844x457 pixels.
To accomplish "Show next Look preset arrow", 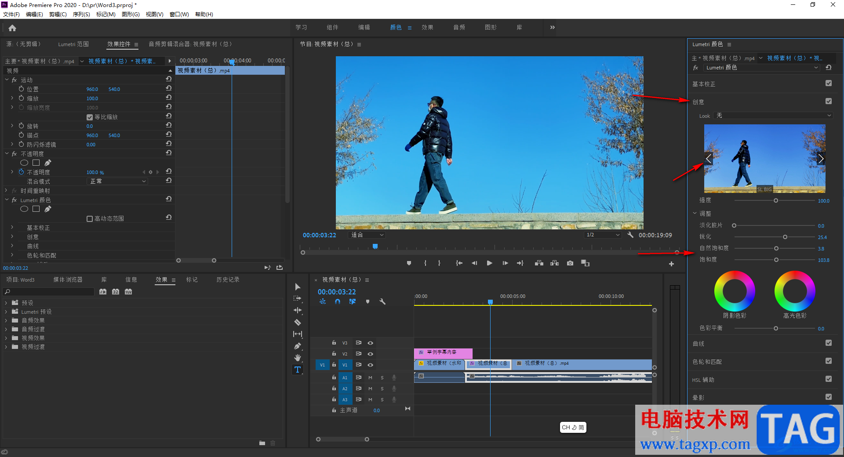I will click(x=820, y=159).
